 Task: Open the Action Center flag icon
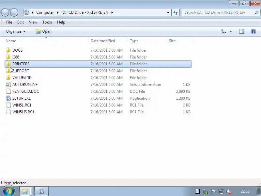coord(213,191)
